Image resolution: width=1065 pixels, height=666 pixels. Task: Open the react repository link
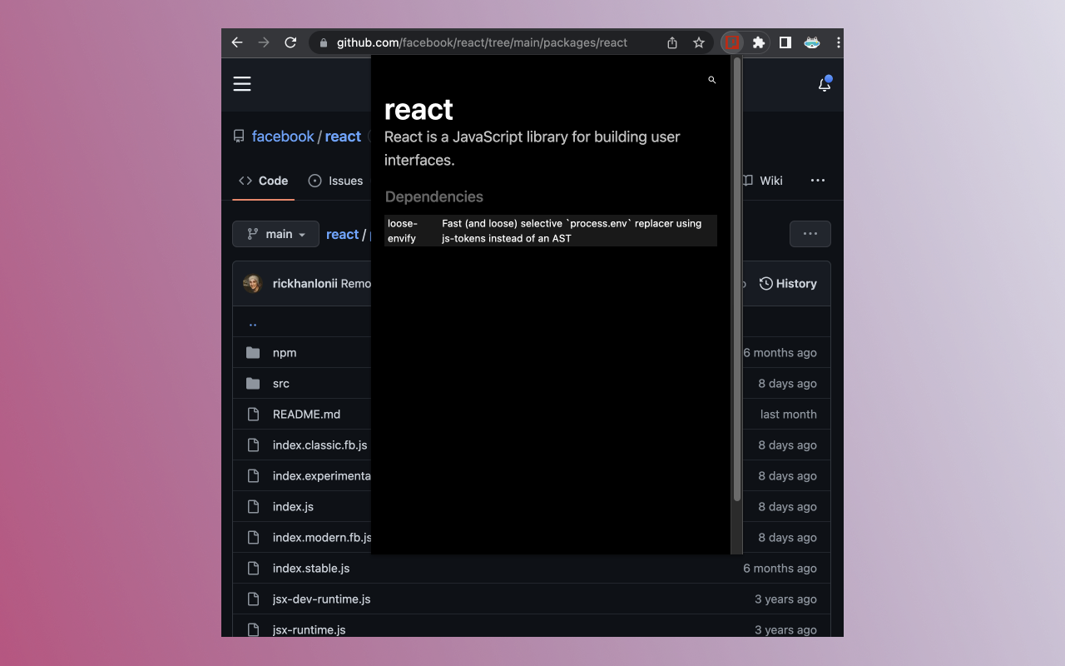pyautogui.click(x=343, y=137)
